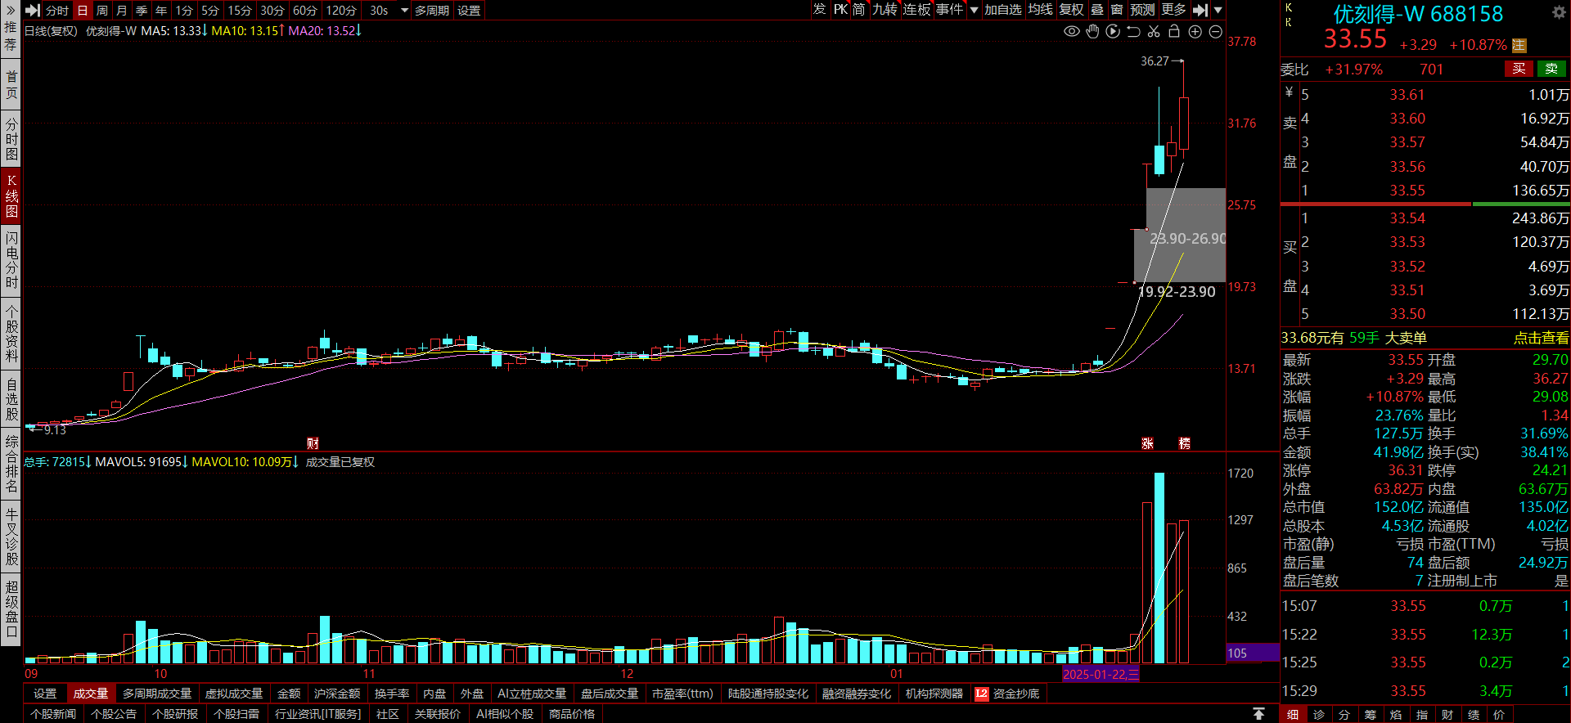Open the dropdown arrow after 事件

point(973,11)
